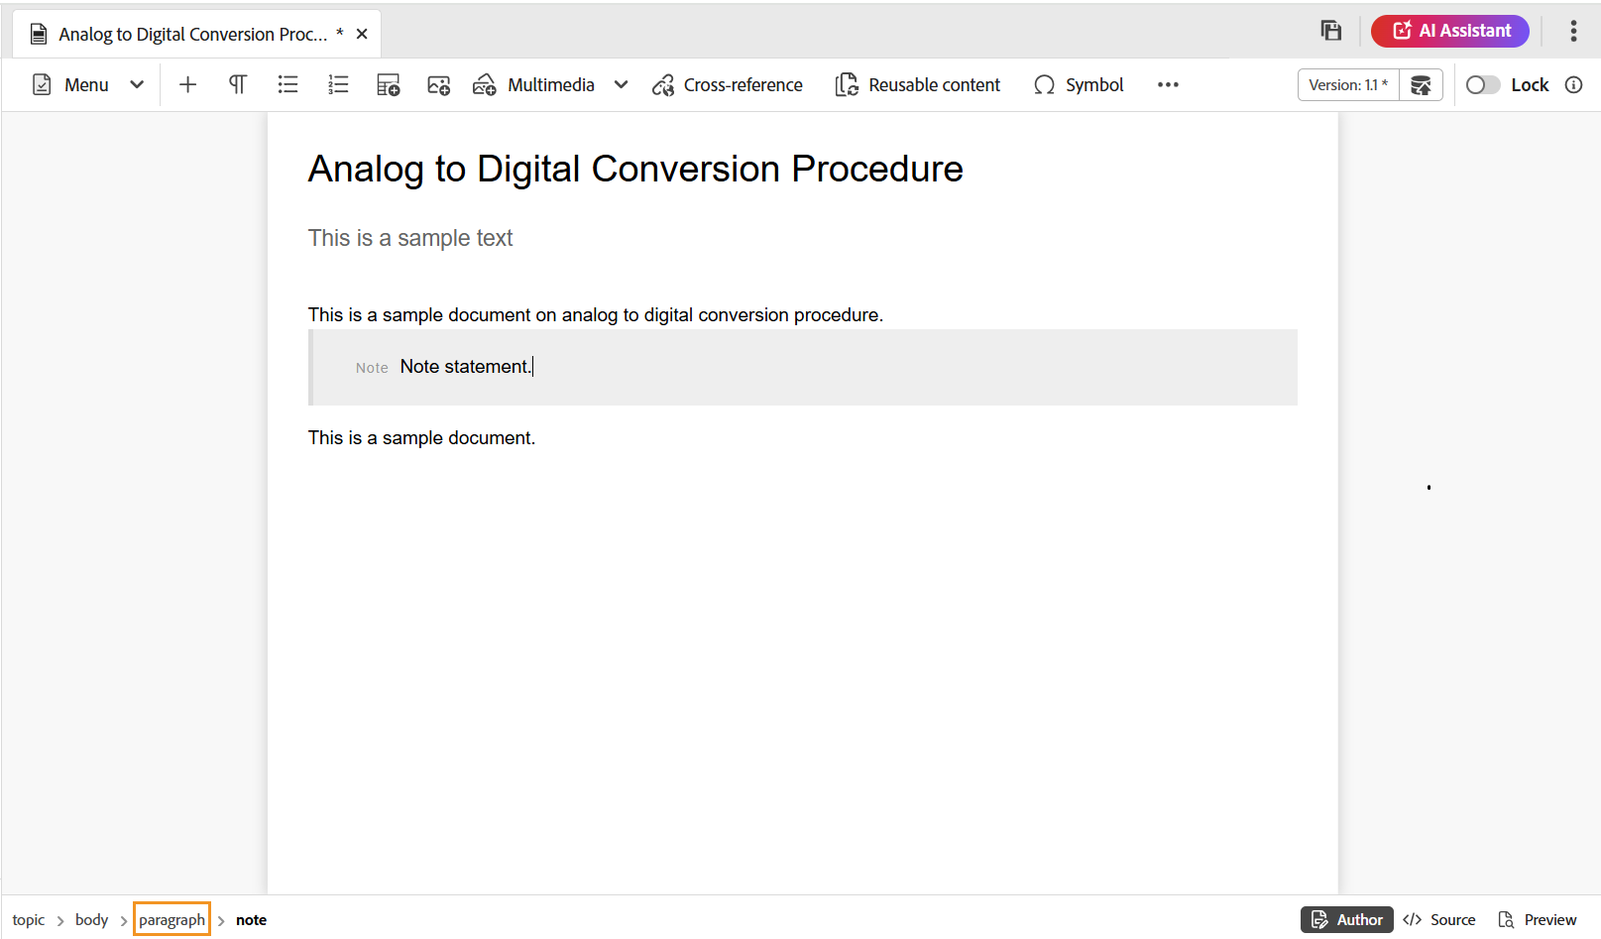Click the Lock info icon
This screenshot has width=1601, height=939.
click(1573, 85)
